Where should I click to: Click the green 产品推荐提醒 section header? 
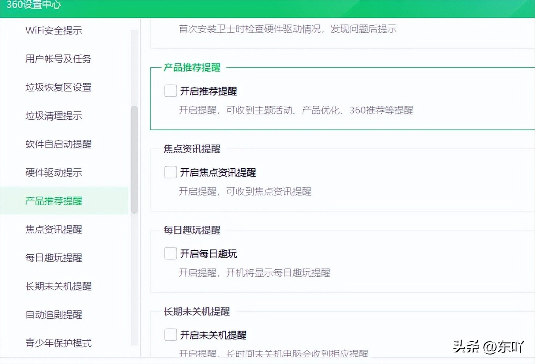[191, 67]
